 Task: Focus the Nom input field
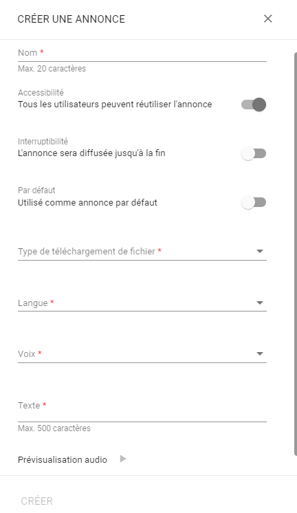[x=142, y=53]
